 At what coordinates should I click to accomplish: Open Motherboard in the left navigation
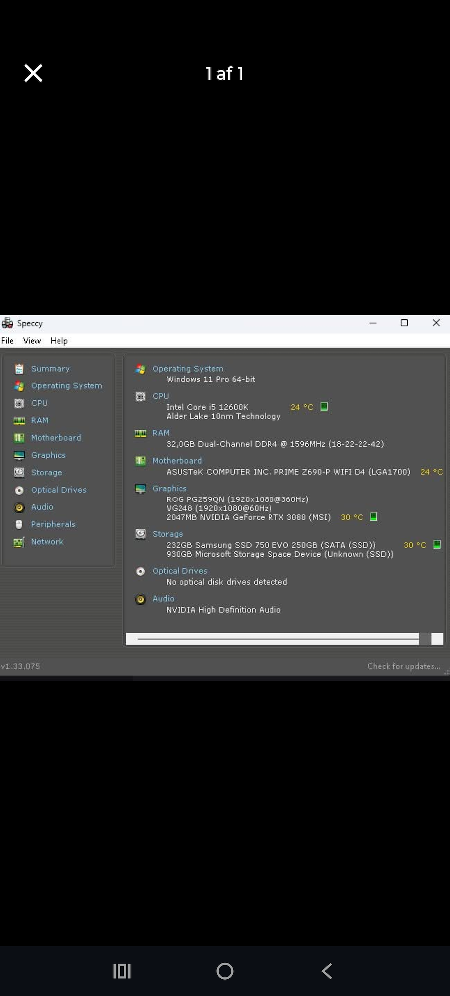(x=56, y=438)
